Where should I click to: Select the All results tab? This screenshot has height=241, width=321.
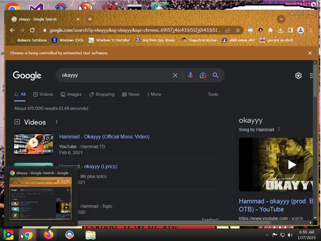click(20, 94)
